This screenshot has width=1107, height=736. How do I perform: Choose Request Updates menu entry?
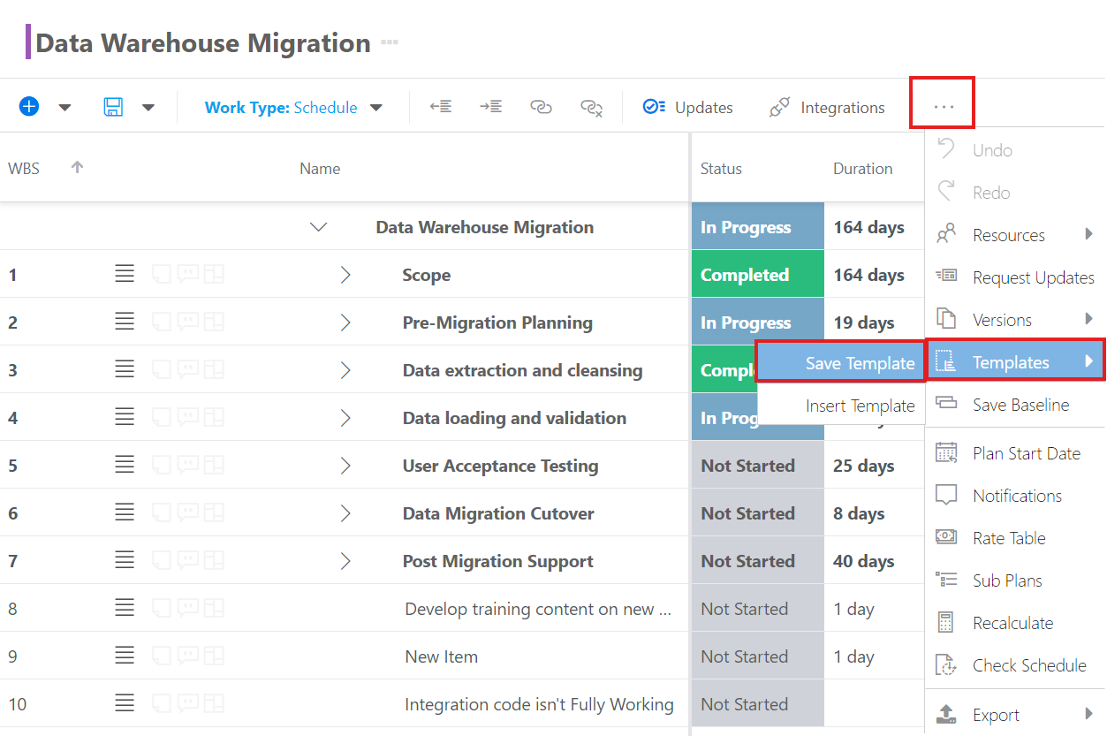pyautogui.click(x=1014, y=277)
